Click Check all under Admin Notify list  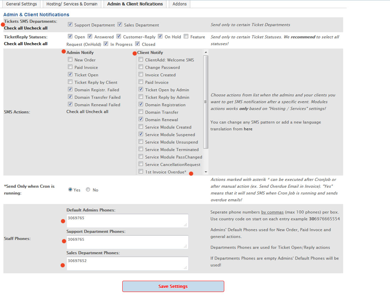(x=76, y=112)
